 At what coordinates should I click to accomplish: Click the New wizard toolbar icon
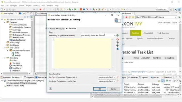coord(2,9)
